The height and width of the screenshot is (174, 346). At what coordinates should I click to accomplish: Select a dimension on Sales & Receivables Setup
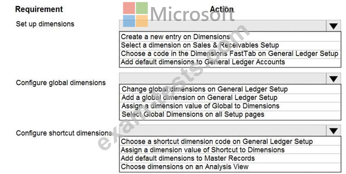tap(230, 45)
